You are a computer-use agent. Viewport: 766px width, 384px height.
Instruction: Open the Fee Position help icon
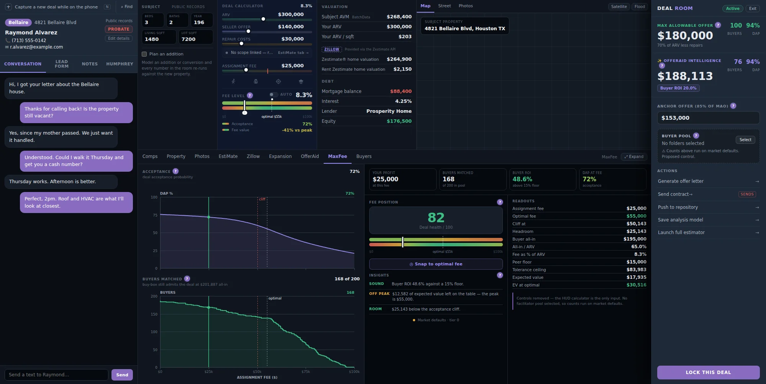(x=500, y=202)
